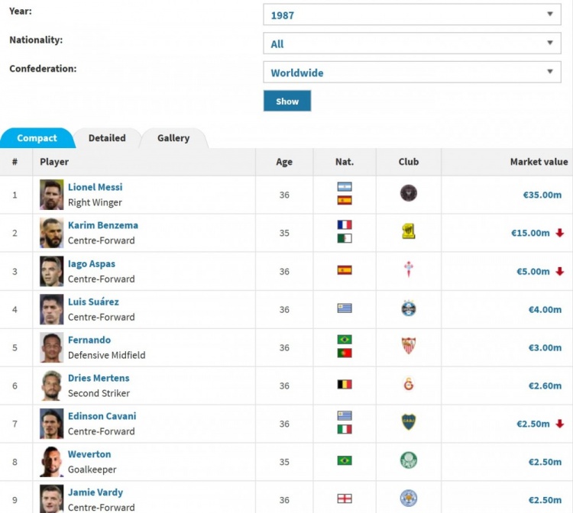
Task: Click Palmeiras crest in Weverton row
Action: (408, 461)
